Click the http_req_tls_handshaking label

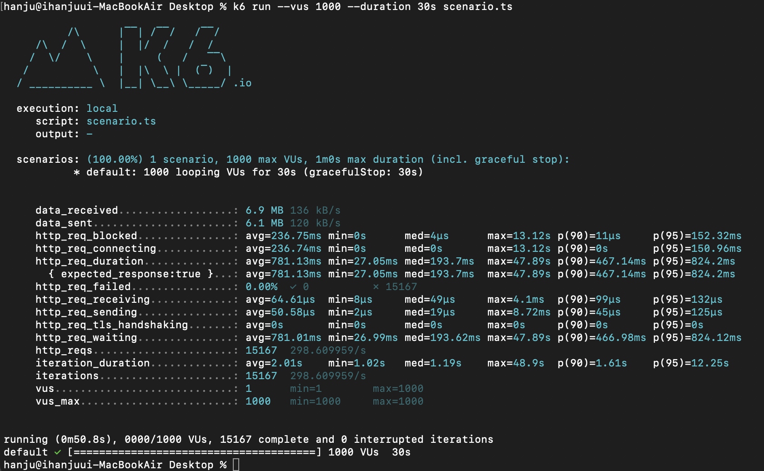tap(112, 325)
